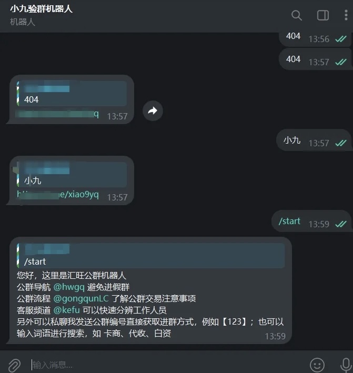Click the double-check mark on /start message
353x373 pixels.
[340, 224]
